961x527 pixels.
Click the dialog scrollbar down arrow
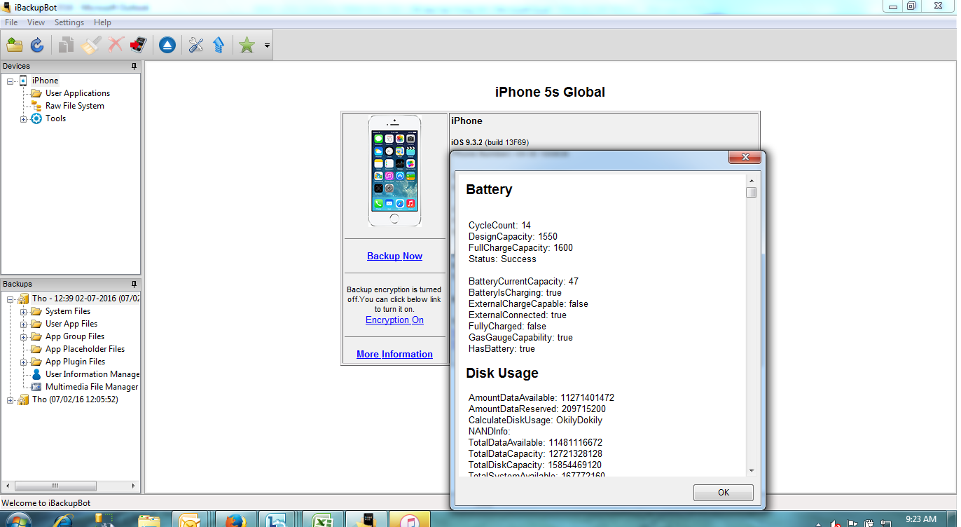pos(752,471)
